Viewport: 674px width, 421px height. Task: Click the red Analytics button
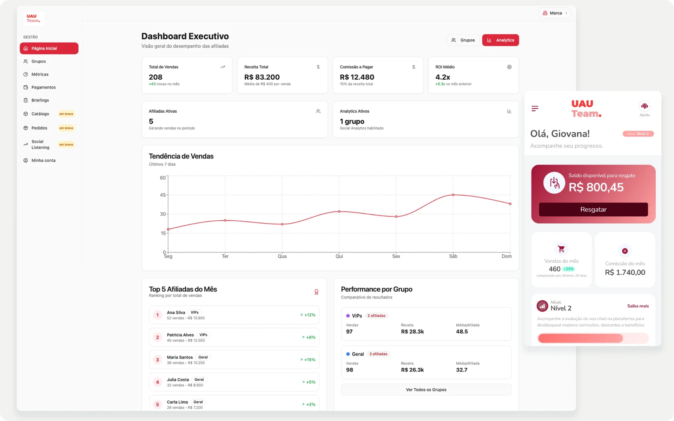coord(500,40)
